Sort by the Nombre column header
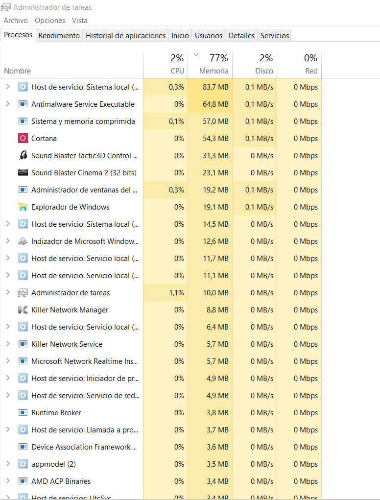Screen dimensions: 380x500 (x=71, y=65)
